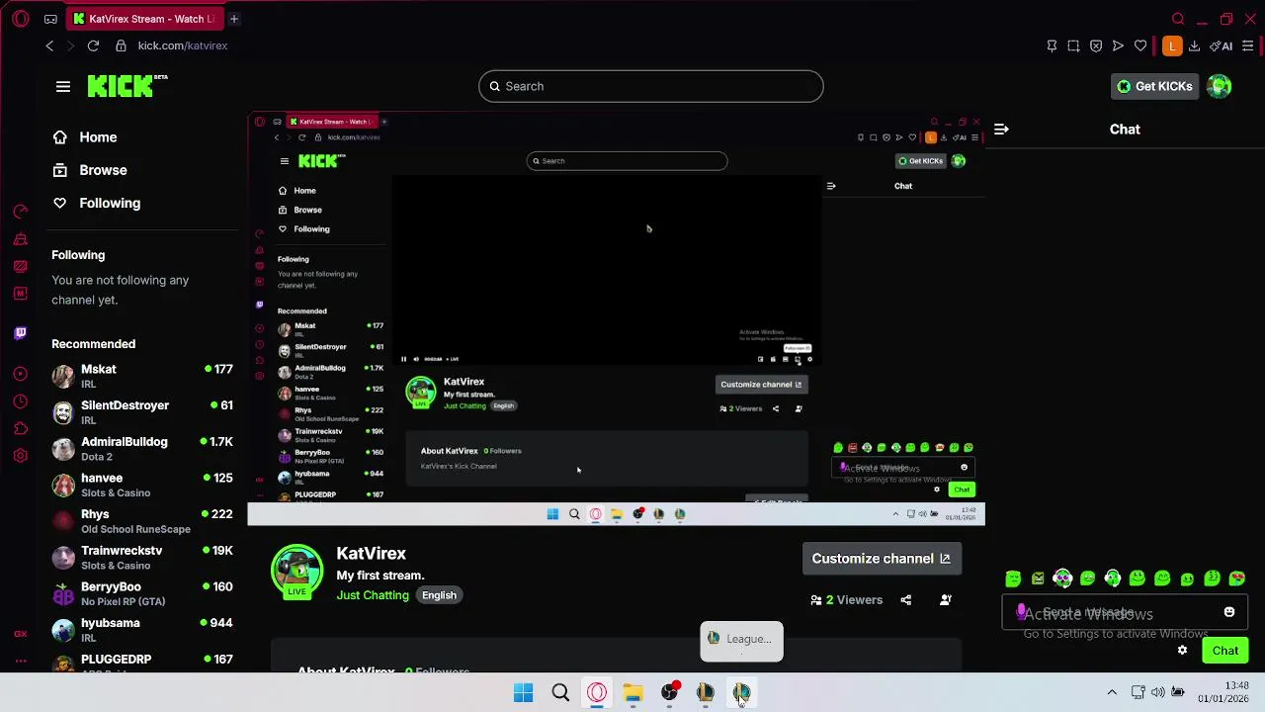Open the Kick hamburger menu

pyautogui.click(x=63, y=87)
